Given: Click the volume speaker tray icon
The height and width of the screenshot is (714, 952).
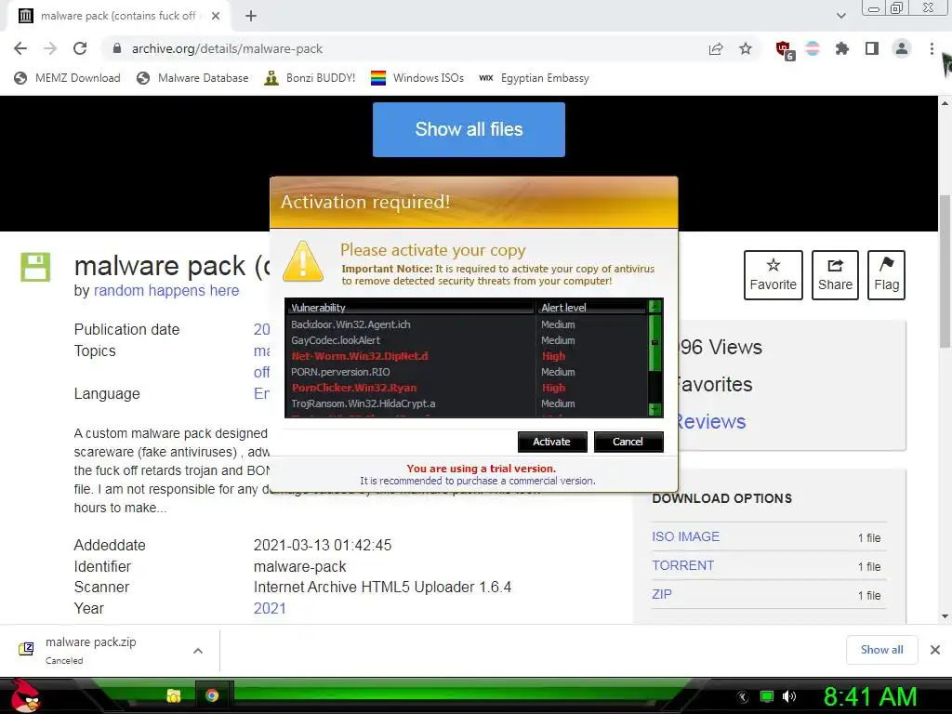Looking at the screenshot, I should click(x=789, y=696).
